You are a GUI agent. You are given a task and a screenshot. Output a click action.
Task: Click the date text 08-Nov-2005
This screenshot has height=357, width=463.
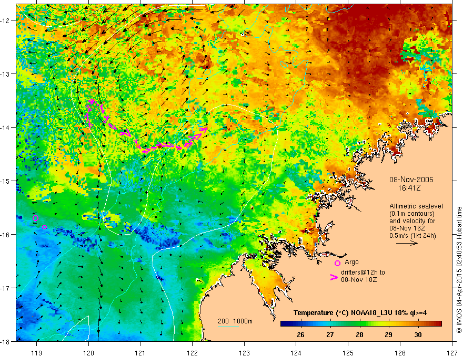point(411,180)
